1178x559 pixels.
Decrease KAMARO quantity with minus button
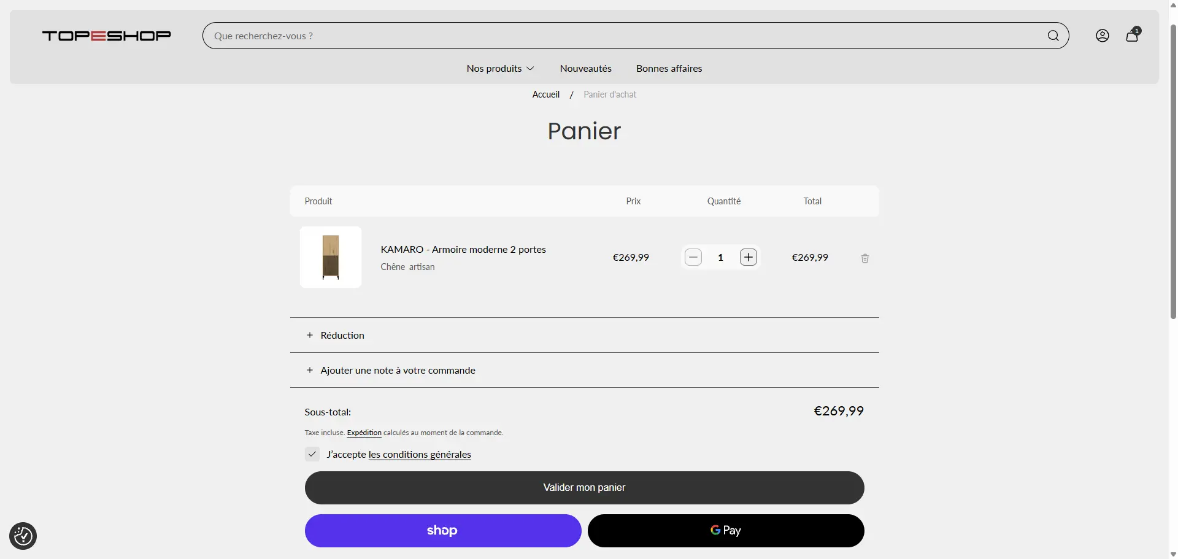693,257
